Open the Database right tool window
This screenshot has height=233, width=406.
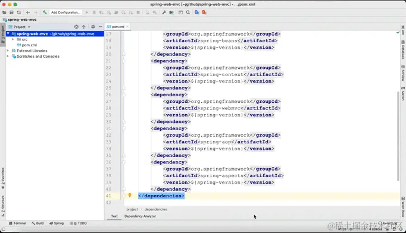click(x=403, y=50)
